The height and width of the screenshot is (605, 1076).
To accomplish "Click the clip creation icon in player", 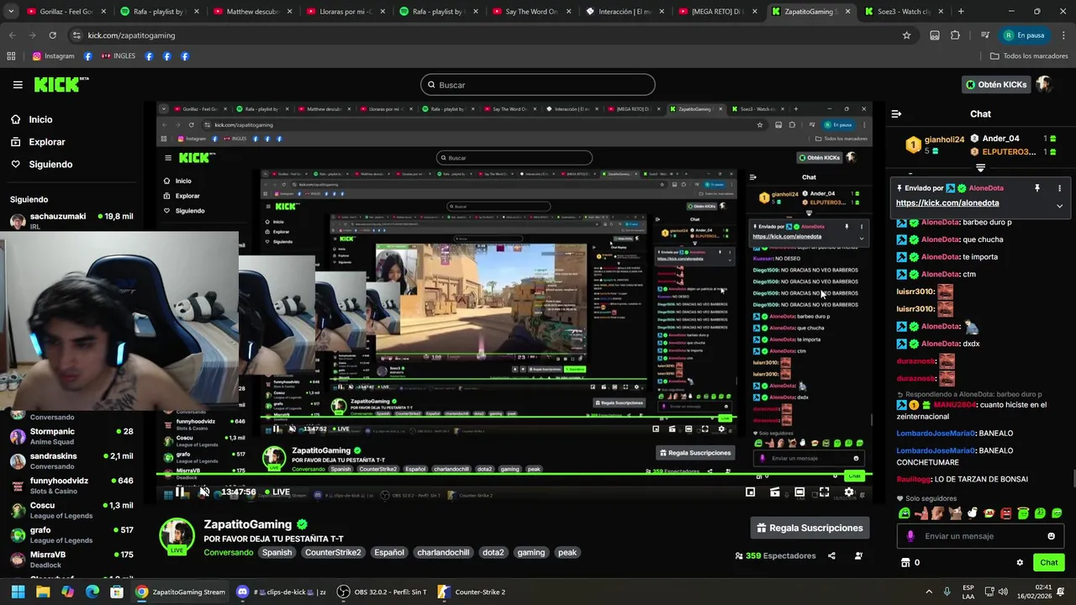I will 774,492.
